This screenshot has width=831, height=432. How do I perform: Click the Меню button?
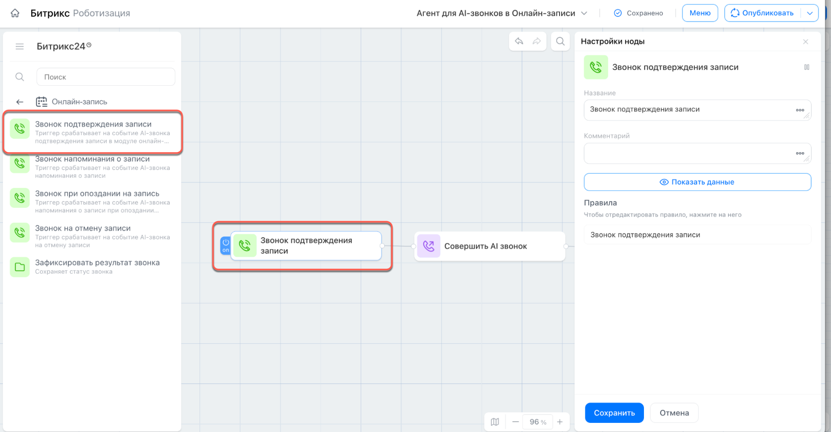700,13
